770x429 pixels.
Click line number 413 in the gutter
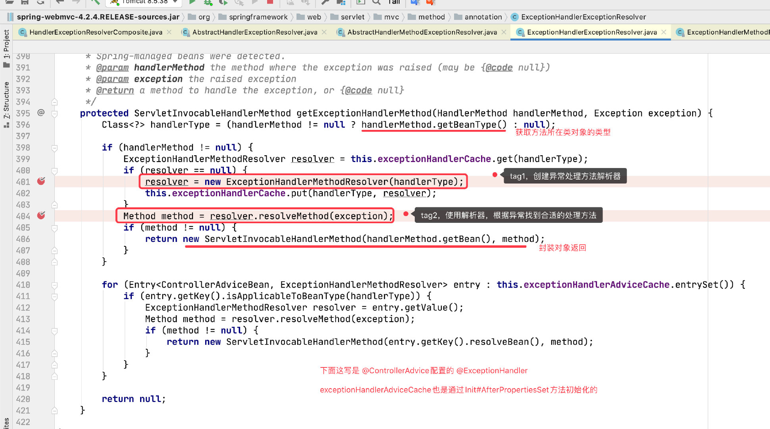click(x=23, y=319)
